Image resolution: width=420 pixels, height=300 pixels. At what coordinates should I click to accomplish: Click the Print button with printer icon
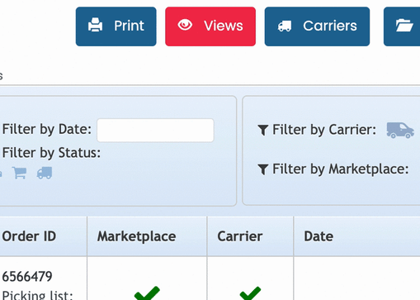click(116, 26)
